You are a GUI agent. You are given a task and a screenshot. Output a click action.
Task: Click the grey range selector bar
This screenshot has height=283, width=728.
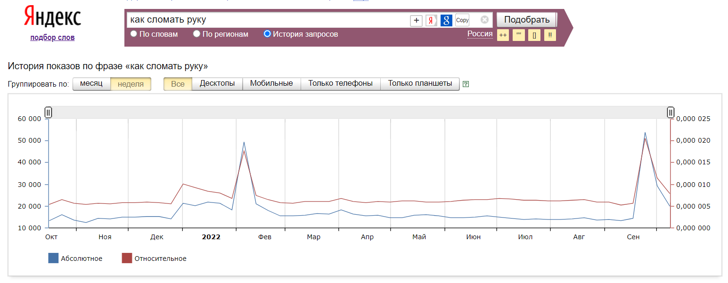tap(359, 112)
